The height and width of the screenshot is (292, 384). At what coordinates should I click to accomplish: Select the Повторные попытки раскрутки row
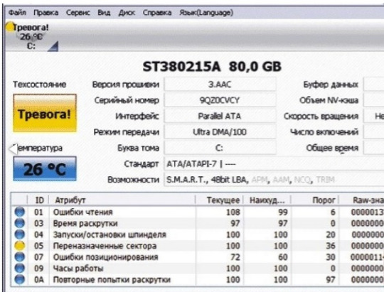tap(198, 279)
